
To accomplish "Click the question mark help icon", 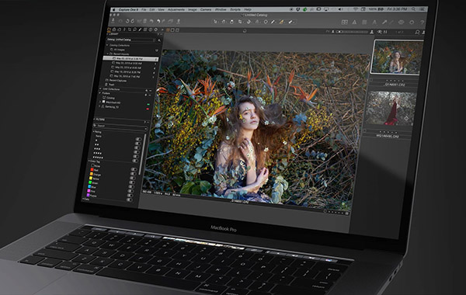I will click(422, 23).
